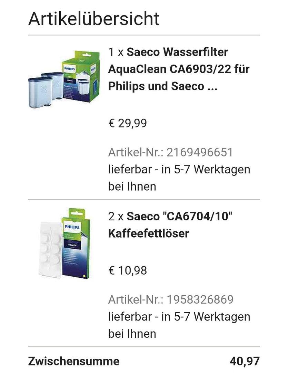Select the € 10,98 price text
This screenshot has height=373, width=288.
click(128, 270)
